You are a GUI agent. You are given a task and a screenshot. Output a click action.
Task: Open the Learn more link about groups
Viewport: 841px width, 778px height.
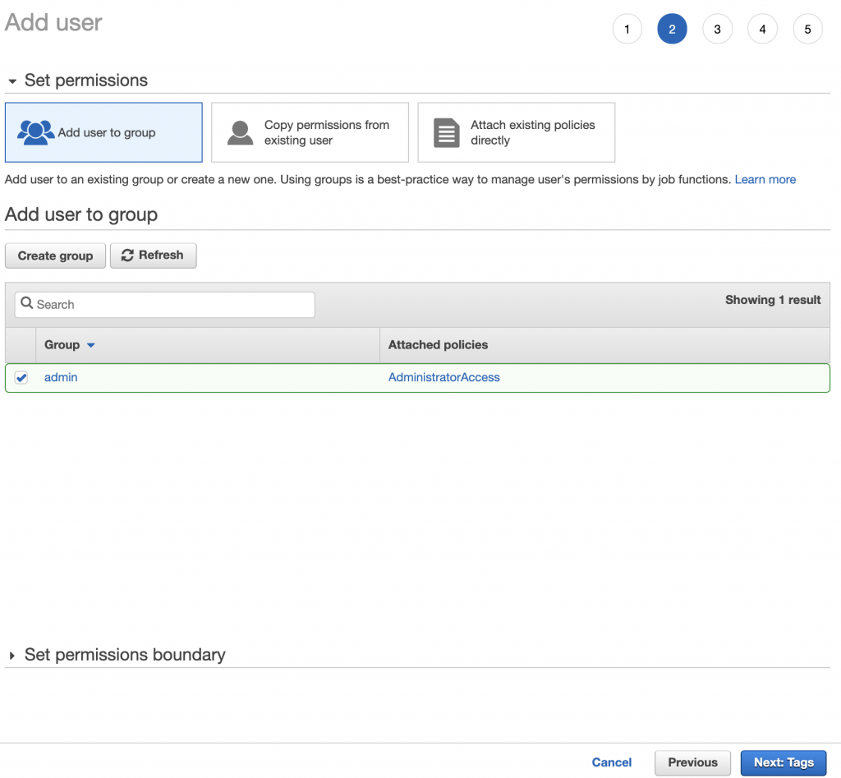pos(765,179)
